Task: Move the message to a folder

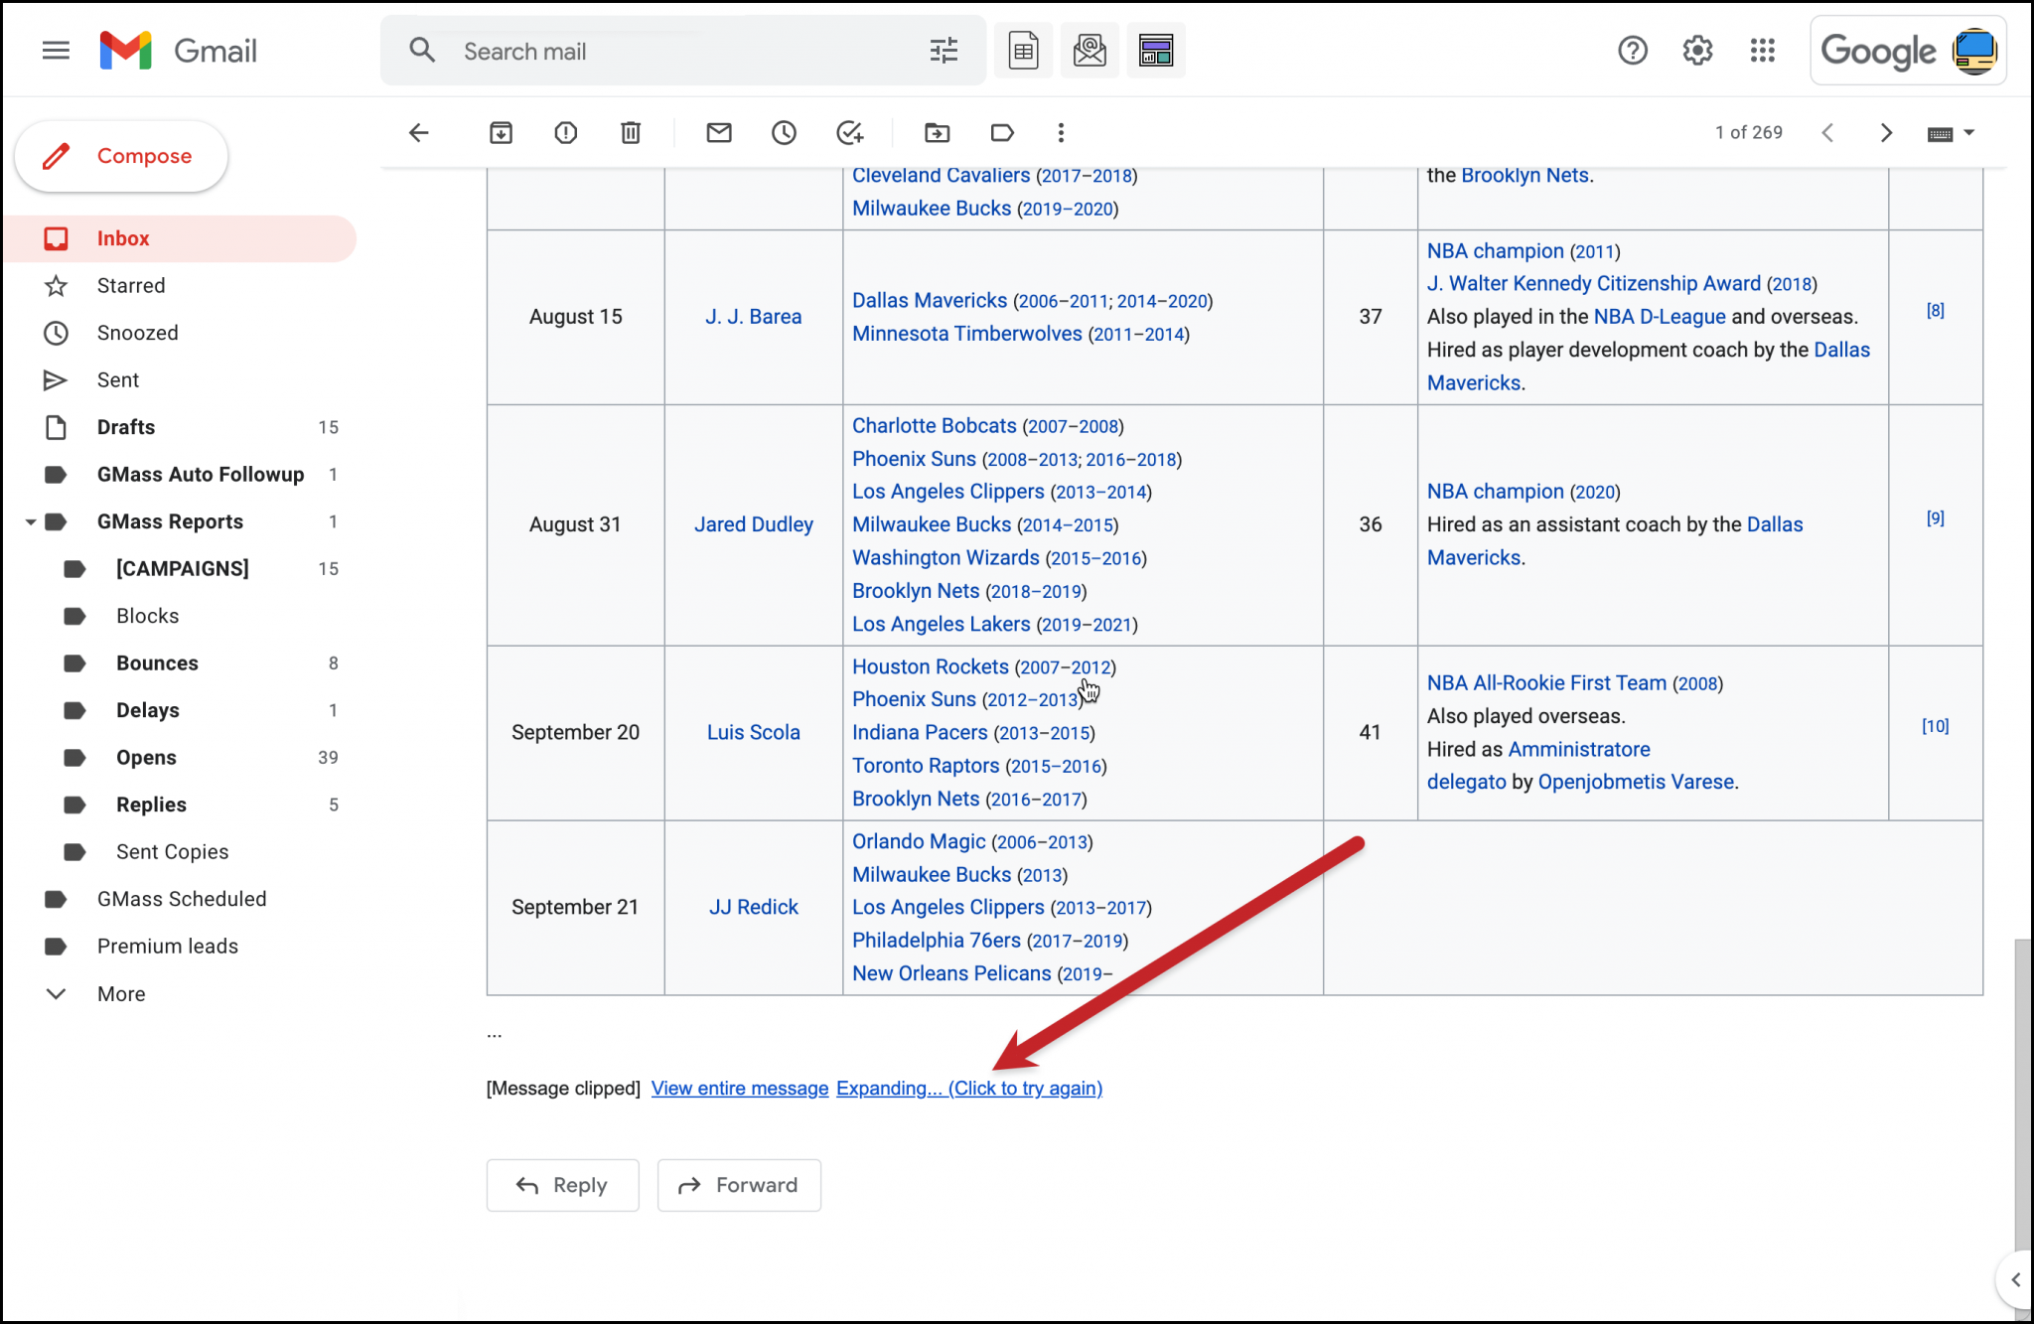Action: tap(937, 132)
